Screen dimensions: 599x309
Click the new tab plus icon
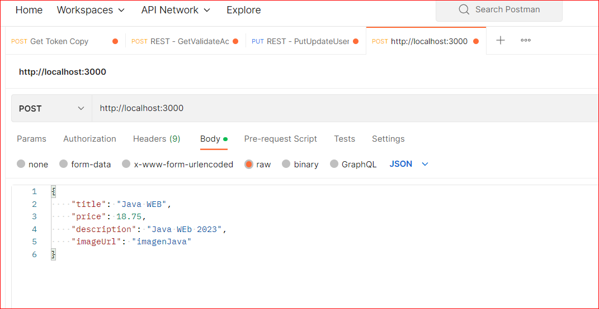pyautogui.click(x=501, y=40)
